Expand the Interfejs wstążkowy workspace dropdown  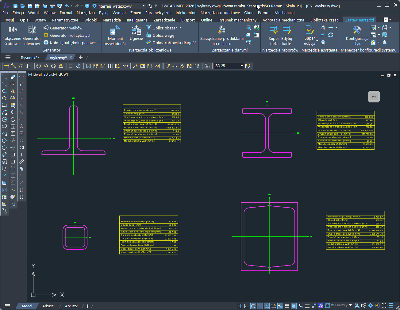[144, 6]
